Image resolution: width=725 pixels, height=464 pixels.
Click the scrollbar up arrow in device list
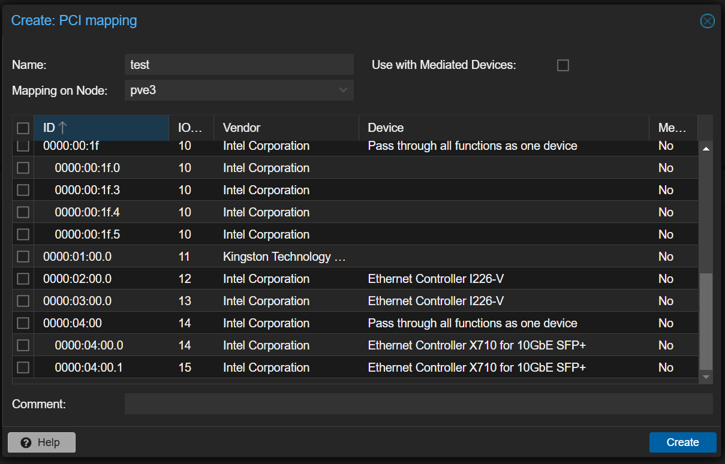point(706,148)
